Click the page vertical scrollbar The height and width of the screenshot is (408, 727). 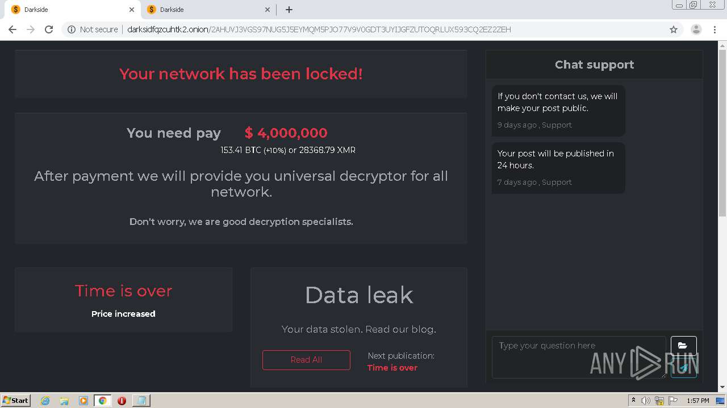point(722,215)
